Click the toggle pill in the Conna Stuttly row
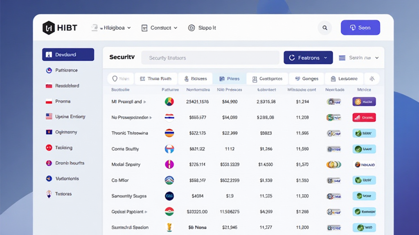Image resolution: width=419 pixels, height=235 pixels. click(x=334, y=149)
